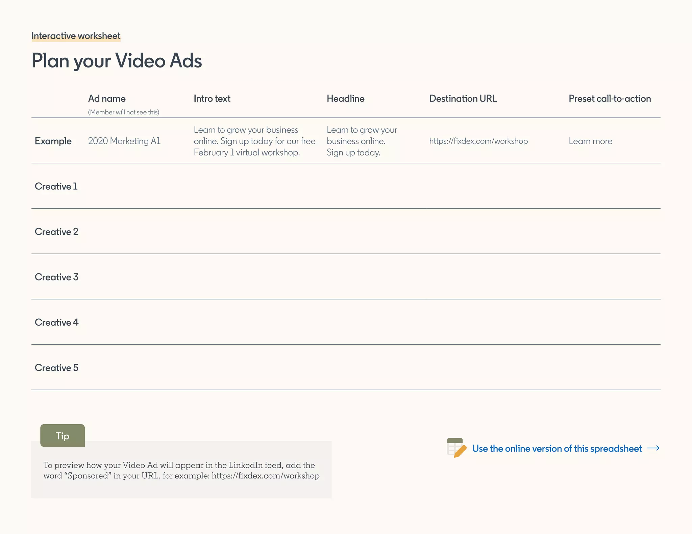
Task: Click '(Member will not see this)' note
Action: pyautogui.click(x=124, y=112)
